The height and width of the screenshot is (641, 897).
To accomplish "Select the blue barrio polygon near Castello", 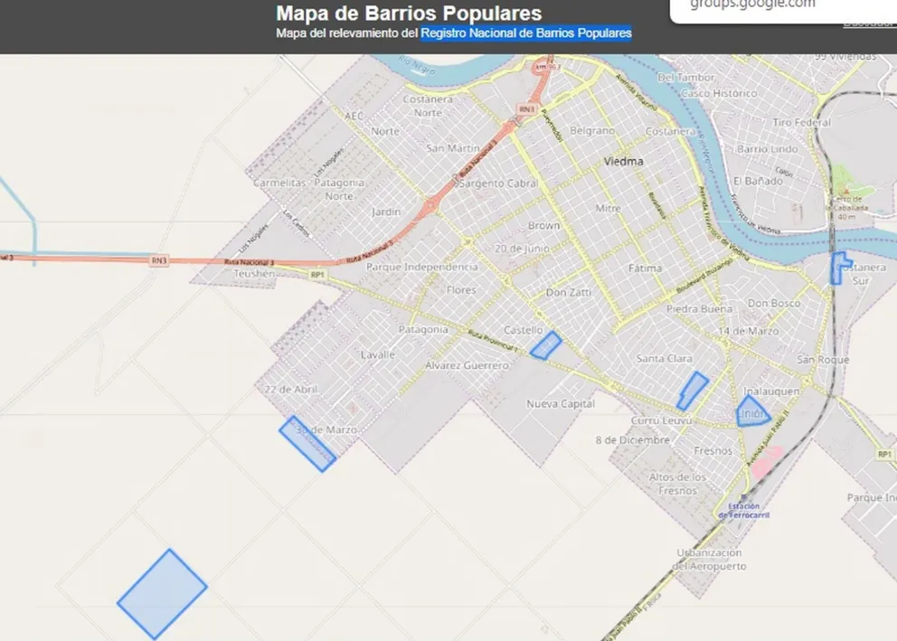I will pyautogui.click(x=546, y=346).
